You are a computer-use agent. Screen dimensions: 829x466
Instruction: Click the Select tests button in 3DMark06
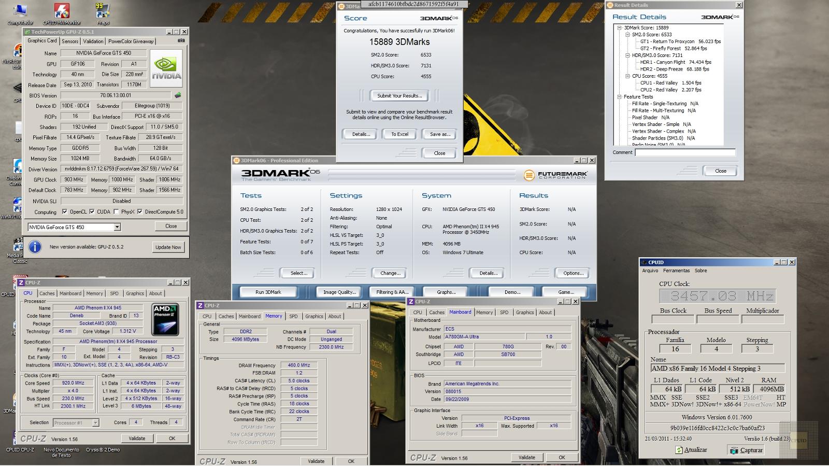pos(298,273)
